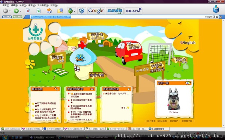Expand the Forward button history dropdown arrow
225x140 pixels.
(20, 11)
